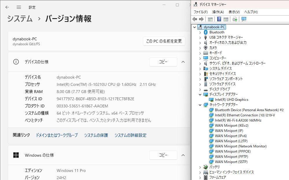This screenshot has width=289, height=180.
Task: Click the ヒューマン インターフェイス デバイス icon
Action: [x=206, y=172]
